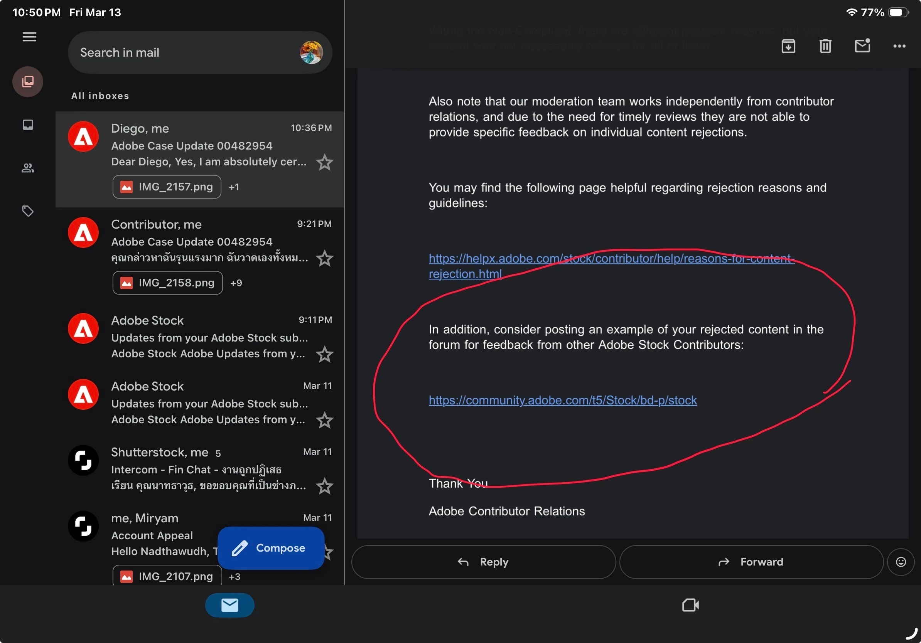The image size is (921, 643).
Task: Open the Promotions tag sidebar icon
Action: coord(28,211)
